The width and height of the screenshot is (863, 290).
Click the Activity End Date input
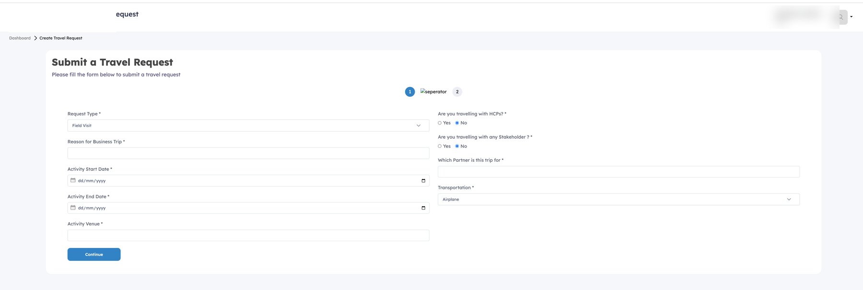(248, 208)
